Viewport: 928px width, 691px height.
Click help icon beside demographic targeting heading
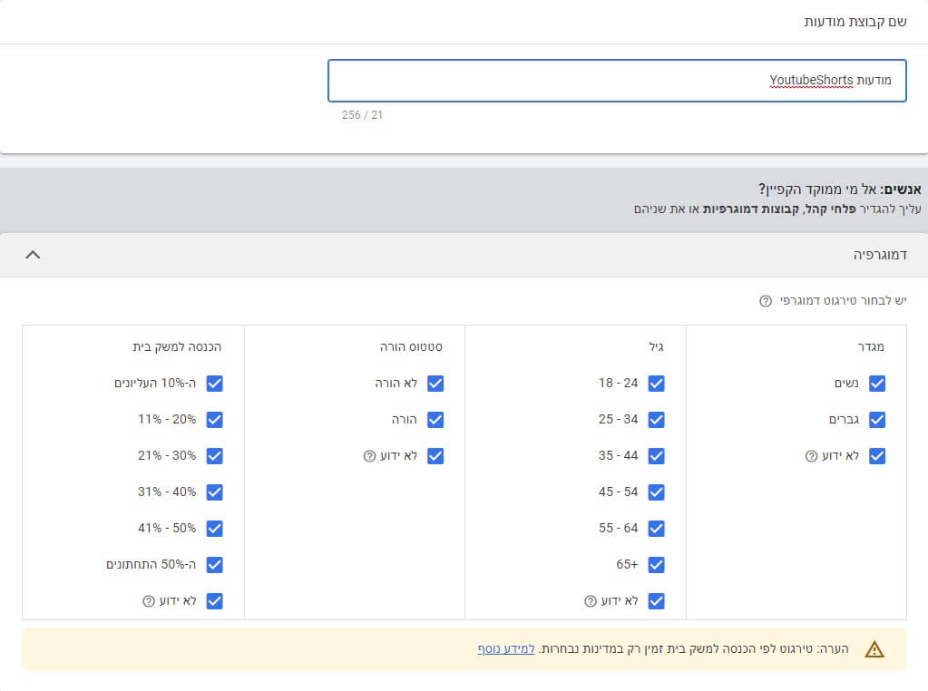(766, 301)
